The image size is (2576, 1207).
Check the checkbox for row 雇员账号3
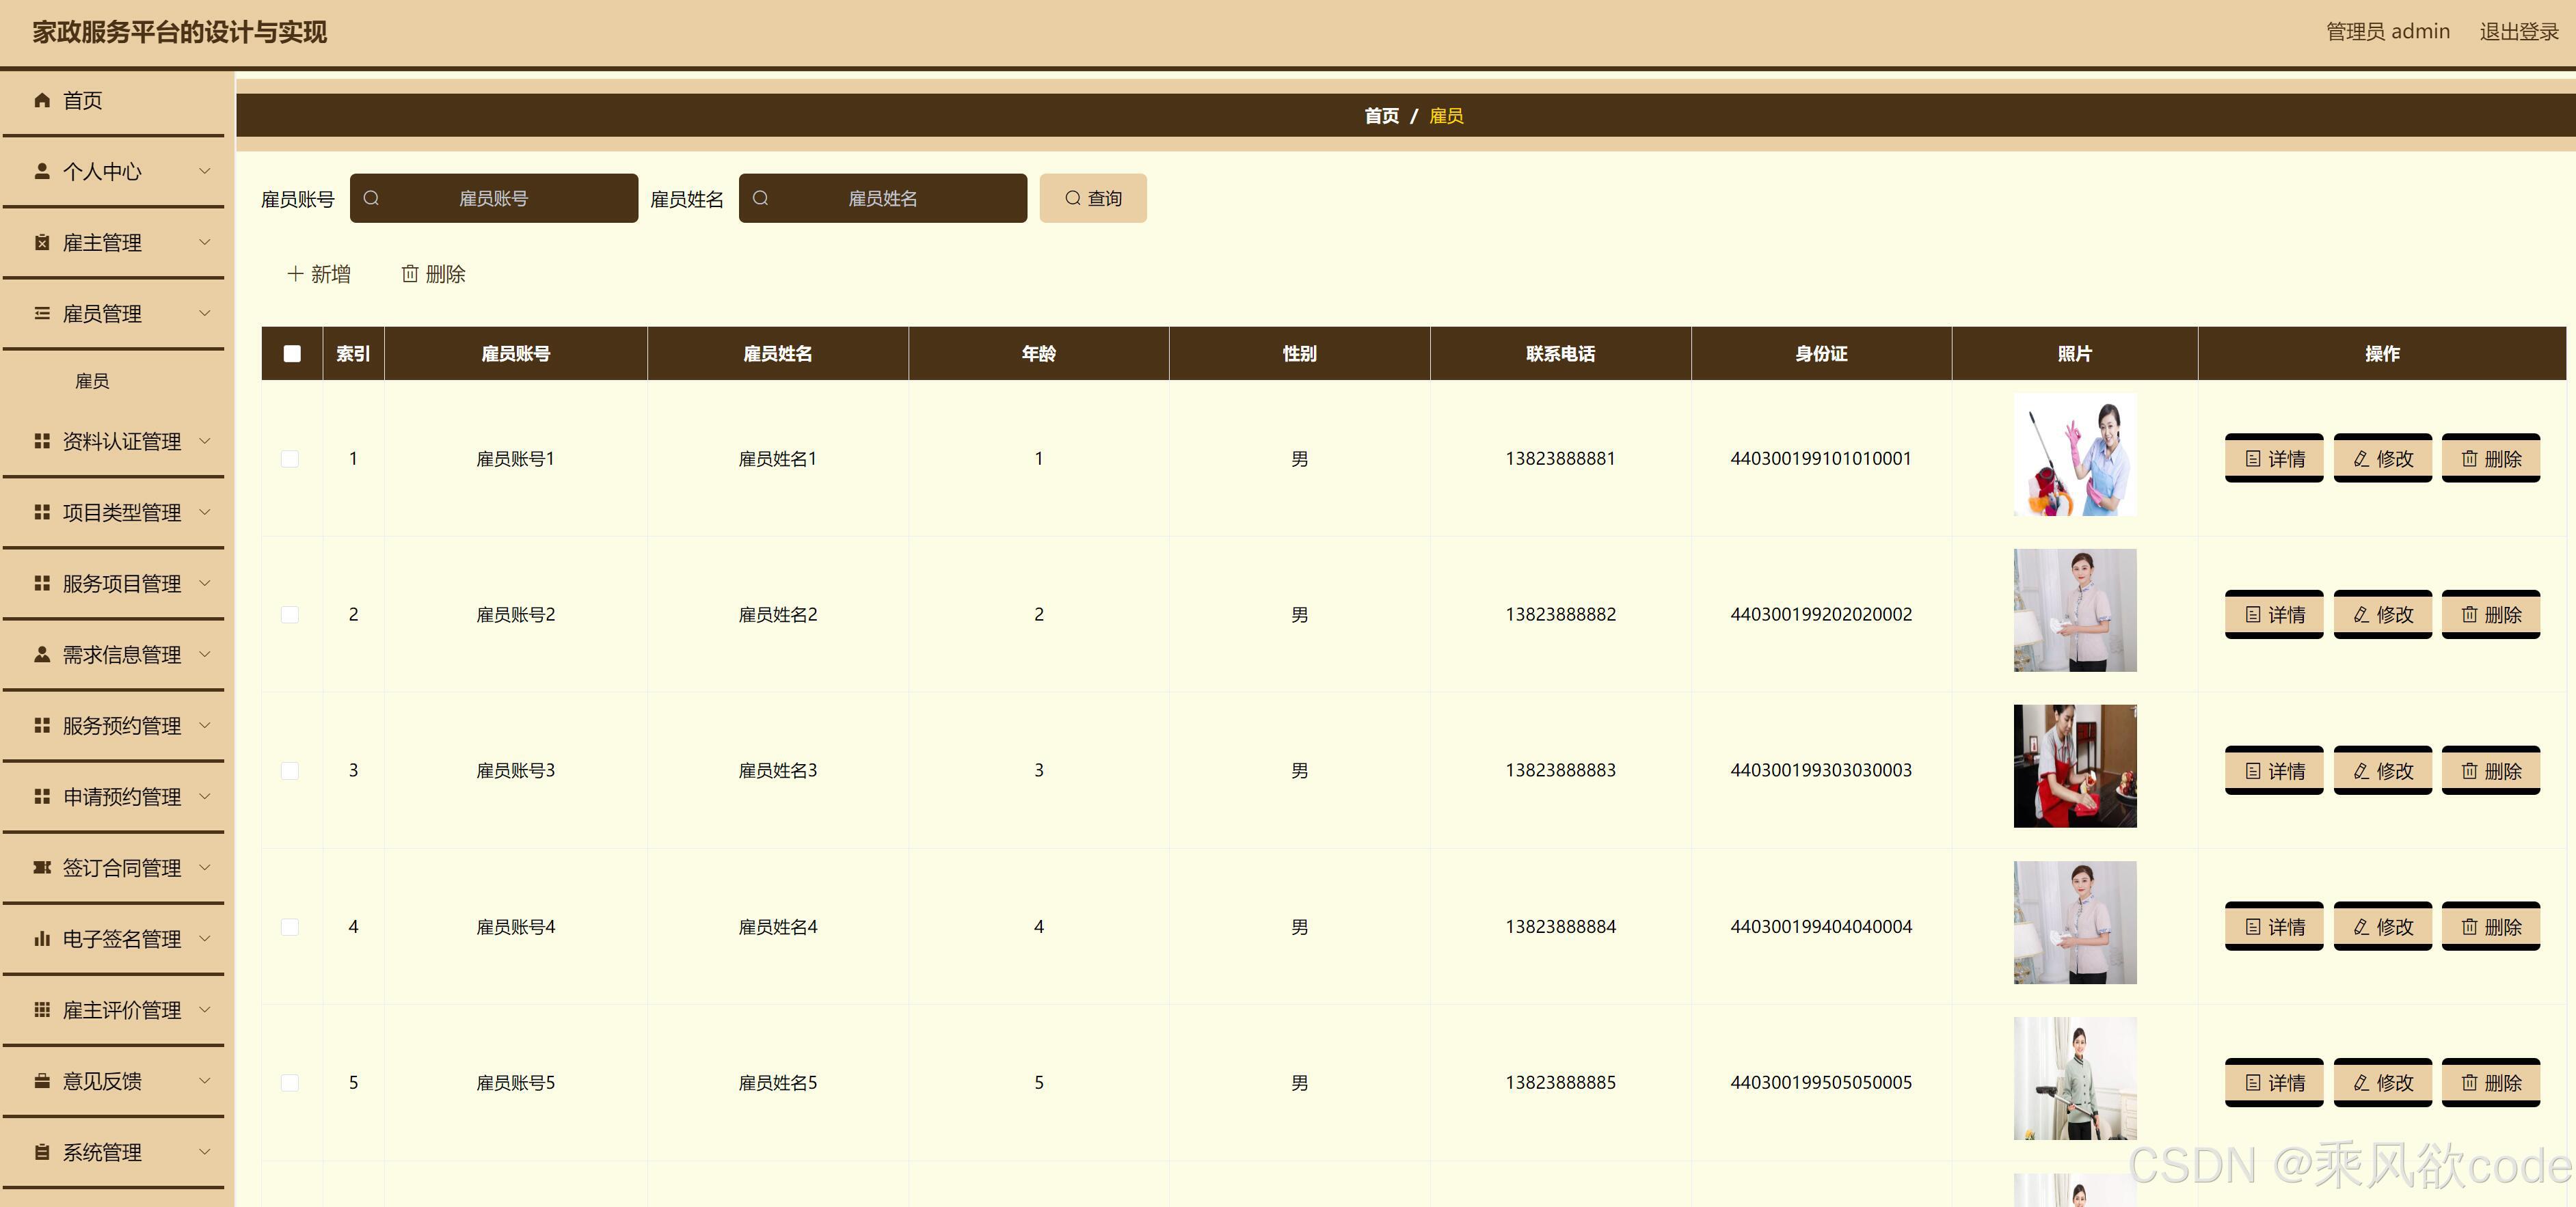pos(290,771)
